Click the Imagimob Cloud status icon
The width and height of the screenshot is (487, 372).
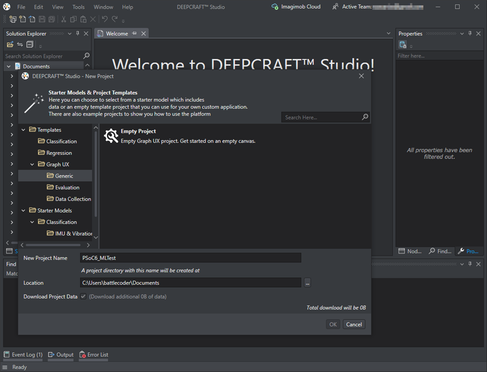[275, 7]
